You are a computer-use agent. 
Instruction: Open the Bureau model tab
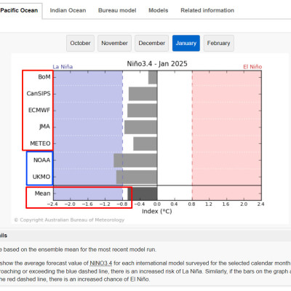coord(117,10)
